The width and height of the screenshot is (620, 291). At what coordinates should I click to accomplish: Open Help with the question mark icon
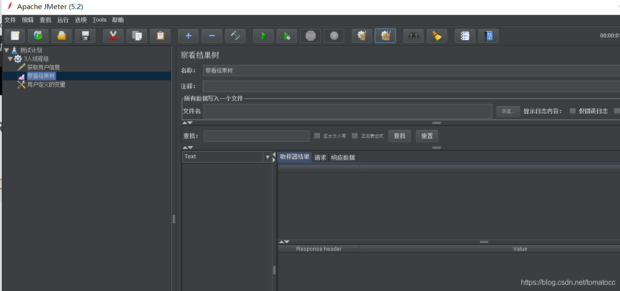(x=489, y=36)
